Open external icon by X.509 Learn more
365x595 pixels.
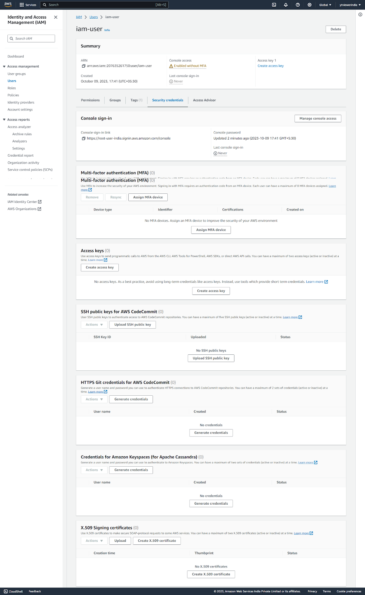311,533
